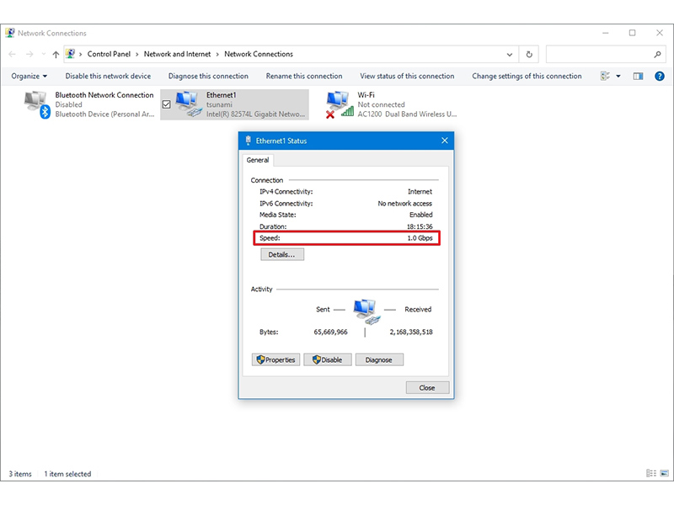Click Diagnose this connection
This screenshot has width=674, height=505.
(x=208, y=76)
